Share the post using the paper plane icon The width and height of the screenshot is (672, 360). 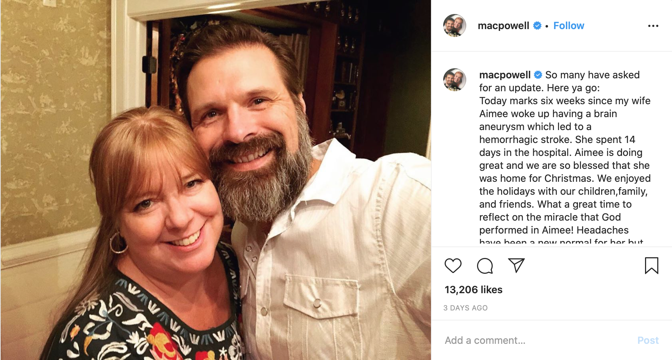pos(516,266)
